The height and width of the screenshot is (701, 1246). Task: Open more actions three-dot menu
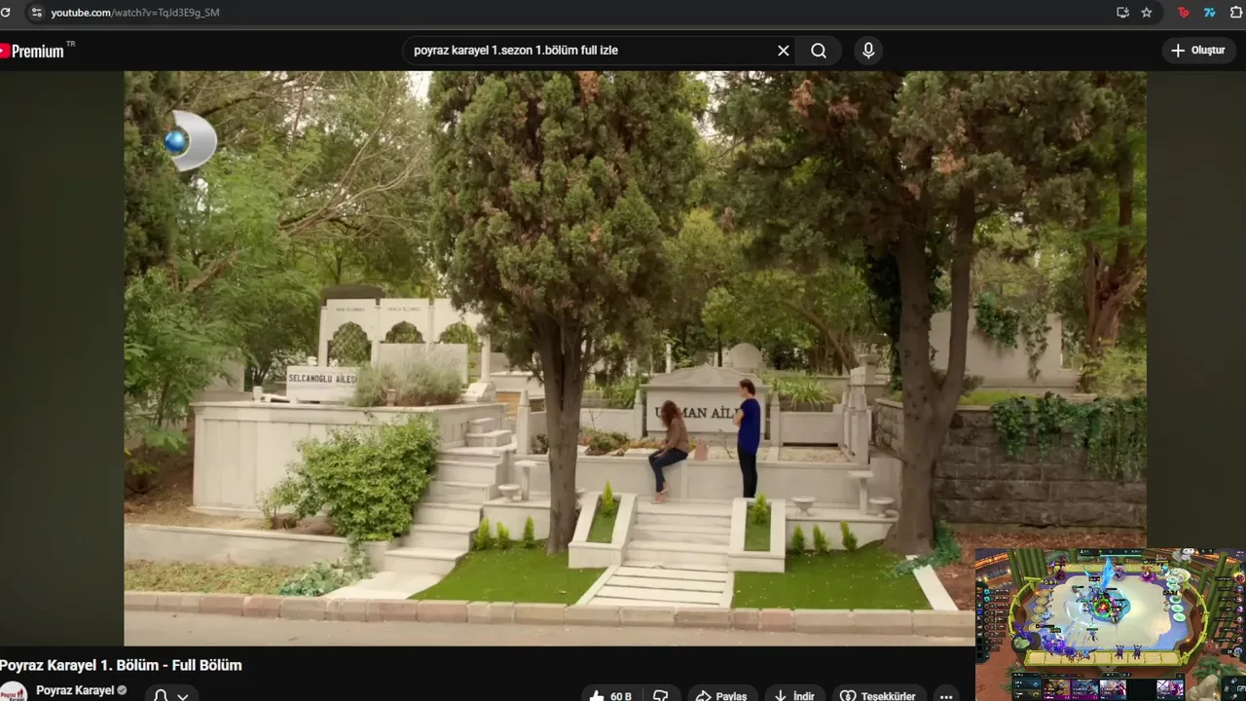tap(946, 695)
